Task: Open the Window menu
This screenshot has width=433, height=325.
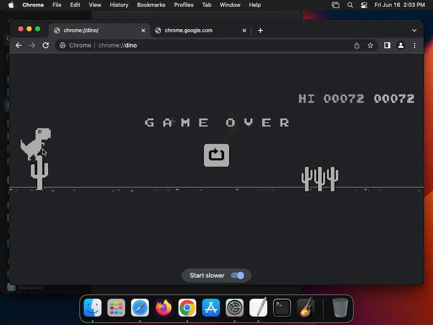Action: 230,5
